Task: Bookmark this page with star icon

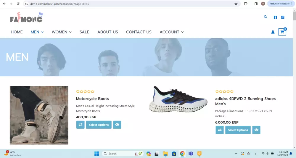Action: (x=236, y=4)
